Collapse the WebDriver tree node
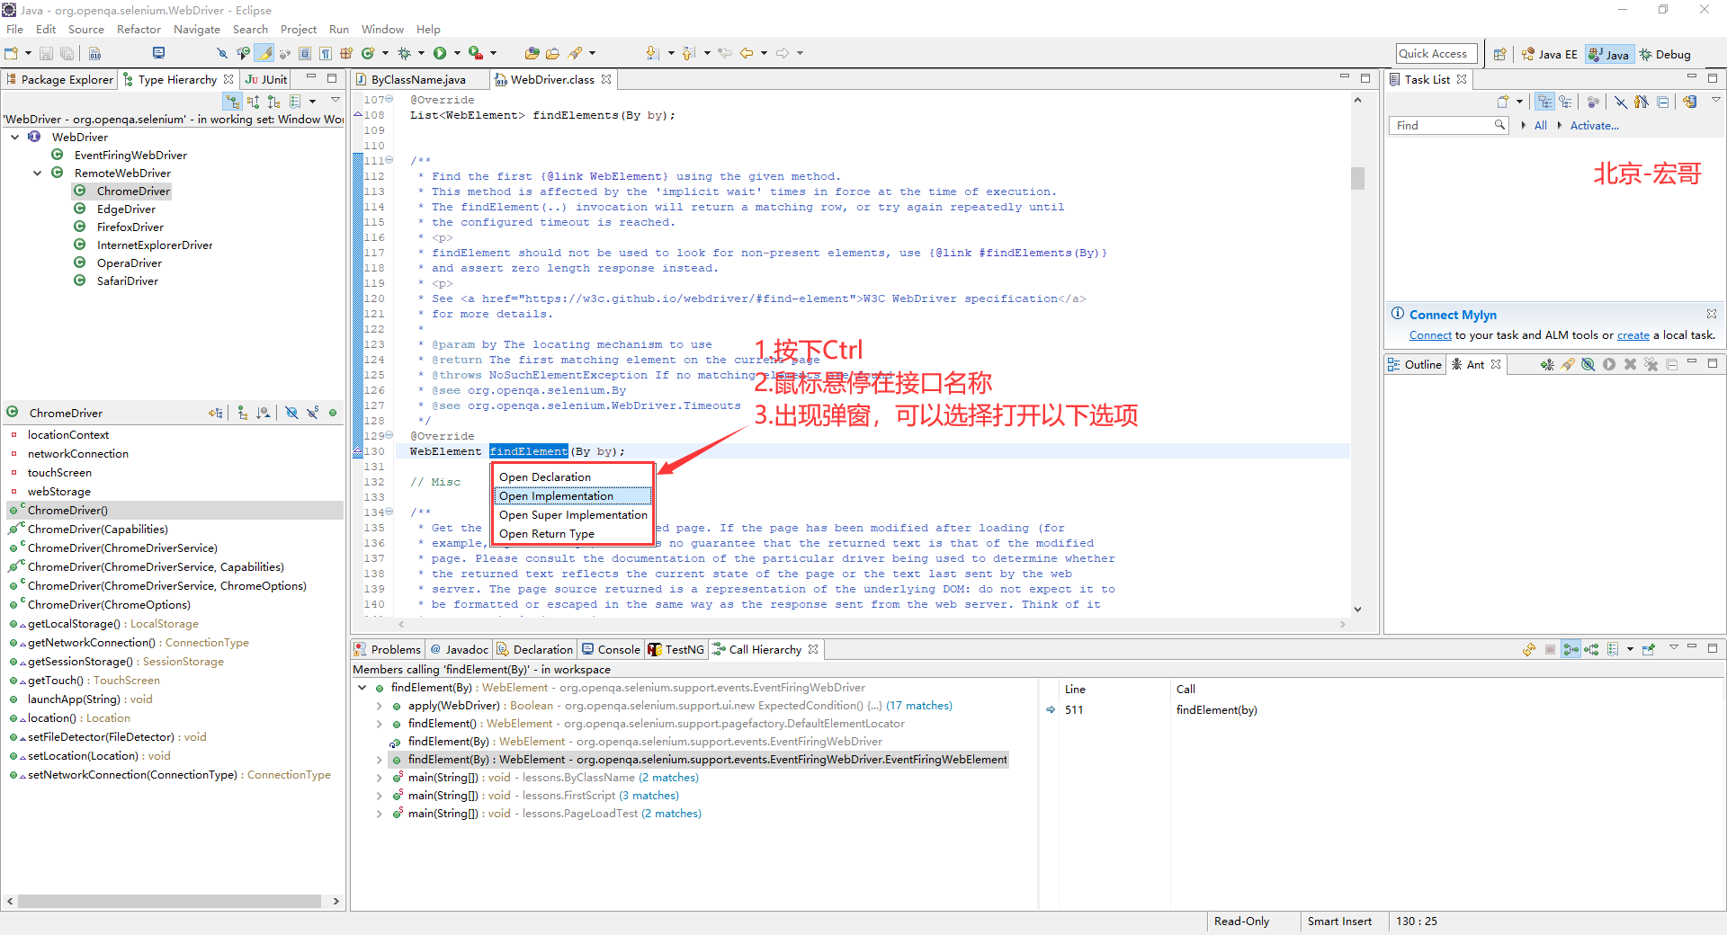Image resolution: width=1727 pixels, height=935 pixels. pyautogui.click(x=15, y=138)
